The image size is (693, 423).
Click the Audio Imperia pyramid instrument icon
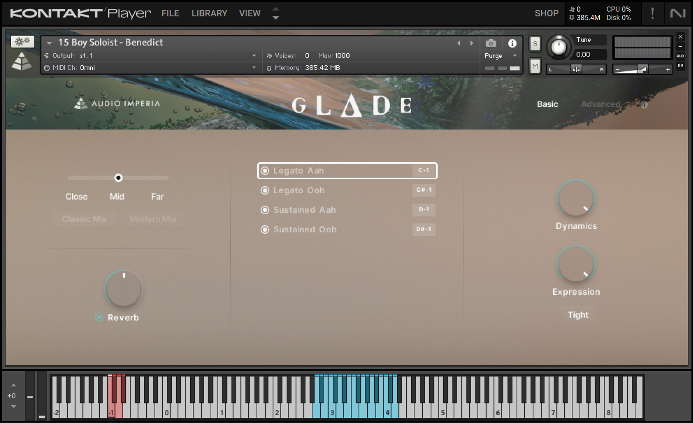click(x=21, y=61)
